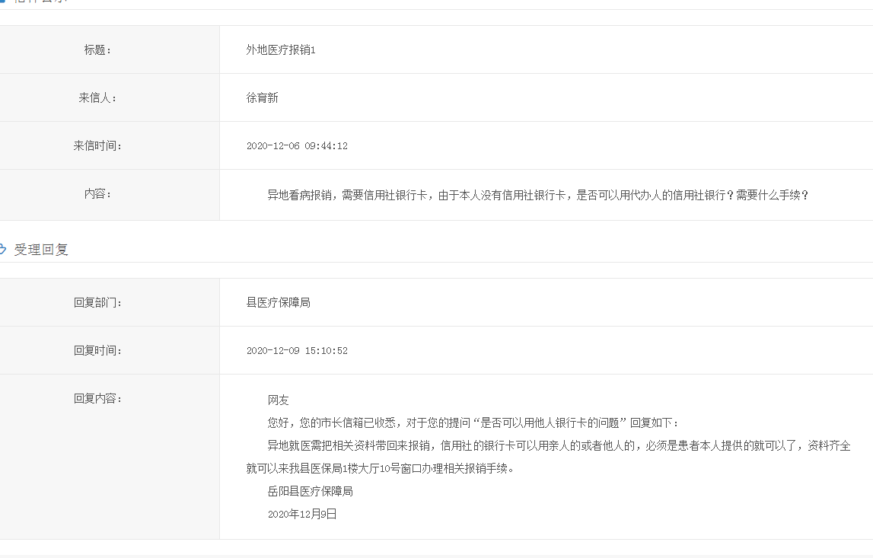Viewport: 873px width, 558px height.
Task: Click the letter content about 信用社银行卡
Action: (x=537, y=195)
